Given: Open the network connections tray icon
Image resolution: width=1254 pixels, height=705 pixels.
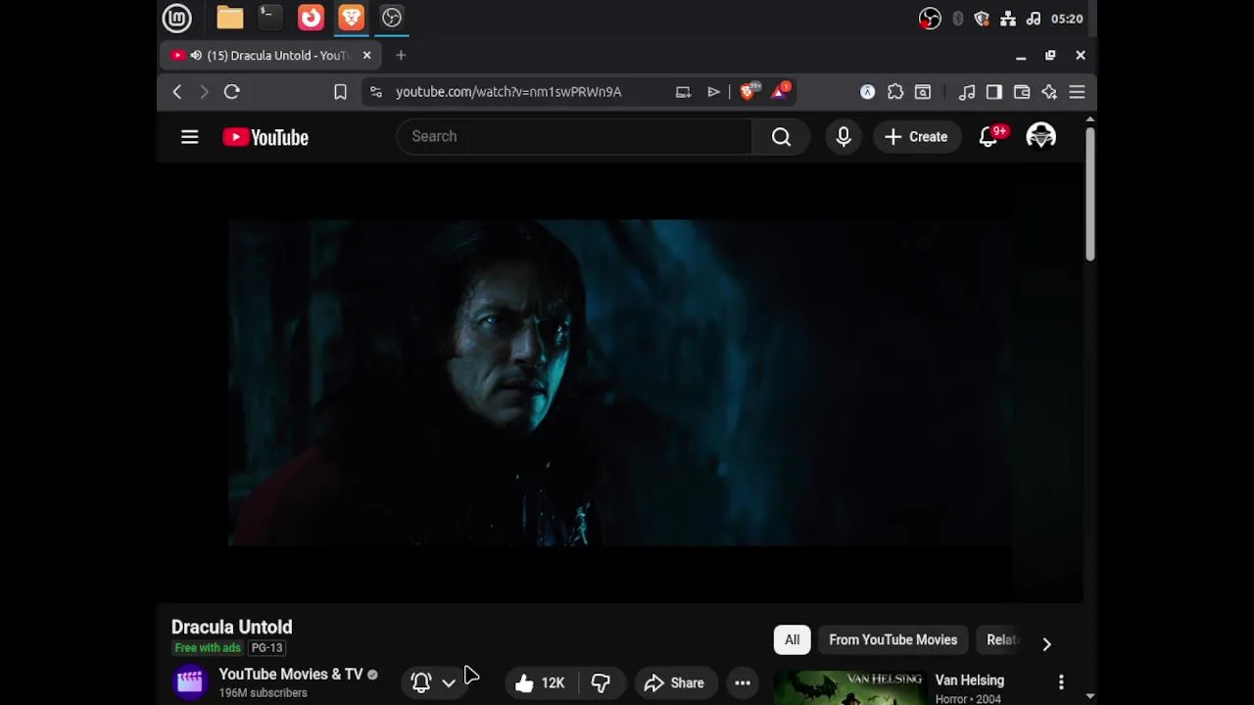Looking at the screenshot, I should 1008,19.
